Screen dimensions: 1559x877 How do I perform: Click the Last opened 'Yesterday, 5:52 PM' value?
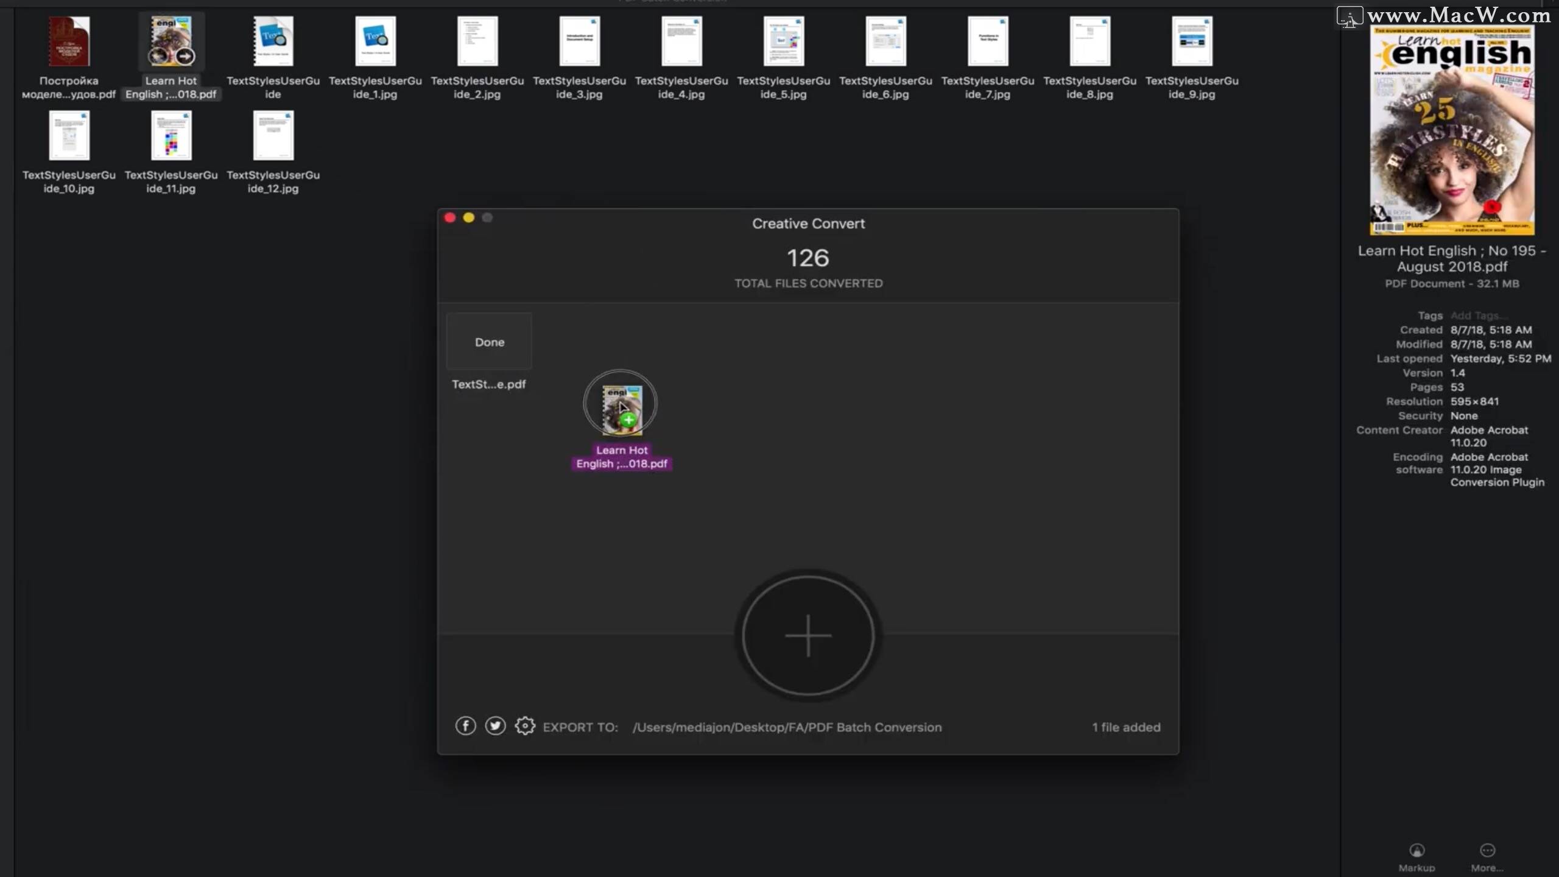pyautogui.click(x=1501, y=359)
